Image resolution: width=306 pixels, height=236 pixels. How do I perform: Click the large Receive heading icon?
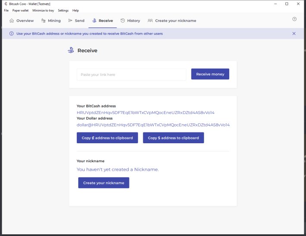pyautogui.click(x=71, y=50)
